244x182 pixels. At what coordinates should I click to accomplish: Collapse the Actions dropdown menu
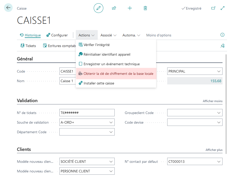[x=87, y=35]
